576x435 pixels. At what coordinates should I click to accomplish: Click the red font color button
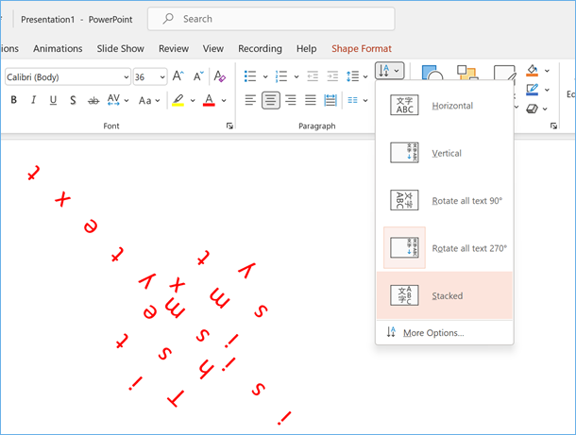coord(208,100)
